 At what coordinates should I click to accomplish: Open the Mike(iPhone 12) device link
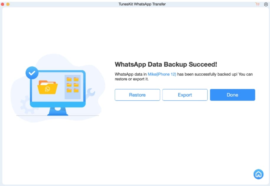pos(162,74)
